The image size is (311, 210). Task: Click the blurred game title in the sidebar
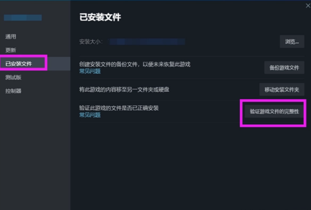coord(23,18)
